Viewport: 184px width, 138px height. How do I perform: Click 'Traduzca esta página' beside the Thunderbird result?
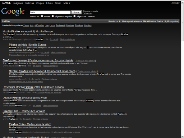[87, 72]
